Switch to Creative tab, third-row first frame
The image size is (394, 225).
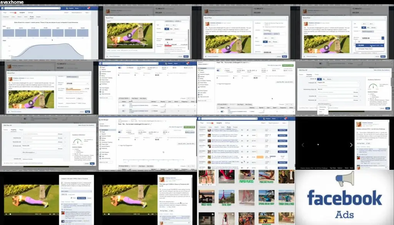5,130
